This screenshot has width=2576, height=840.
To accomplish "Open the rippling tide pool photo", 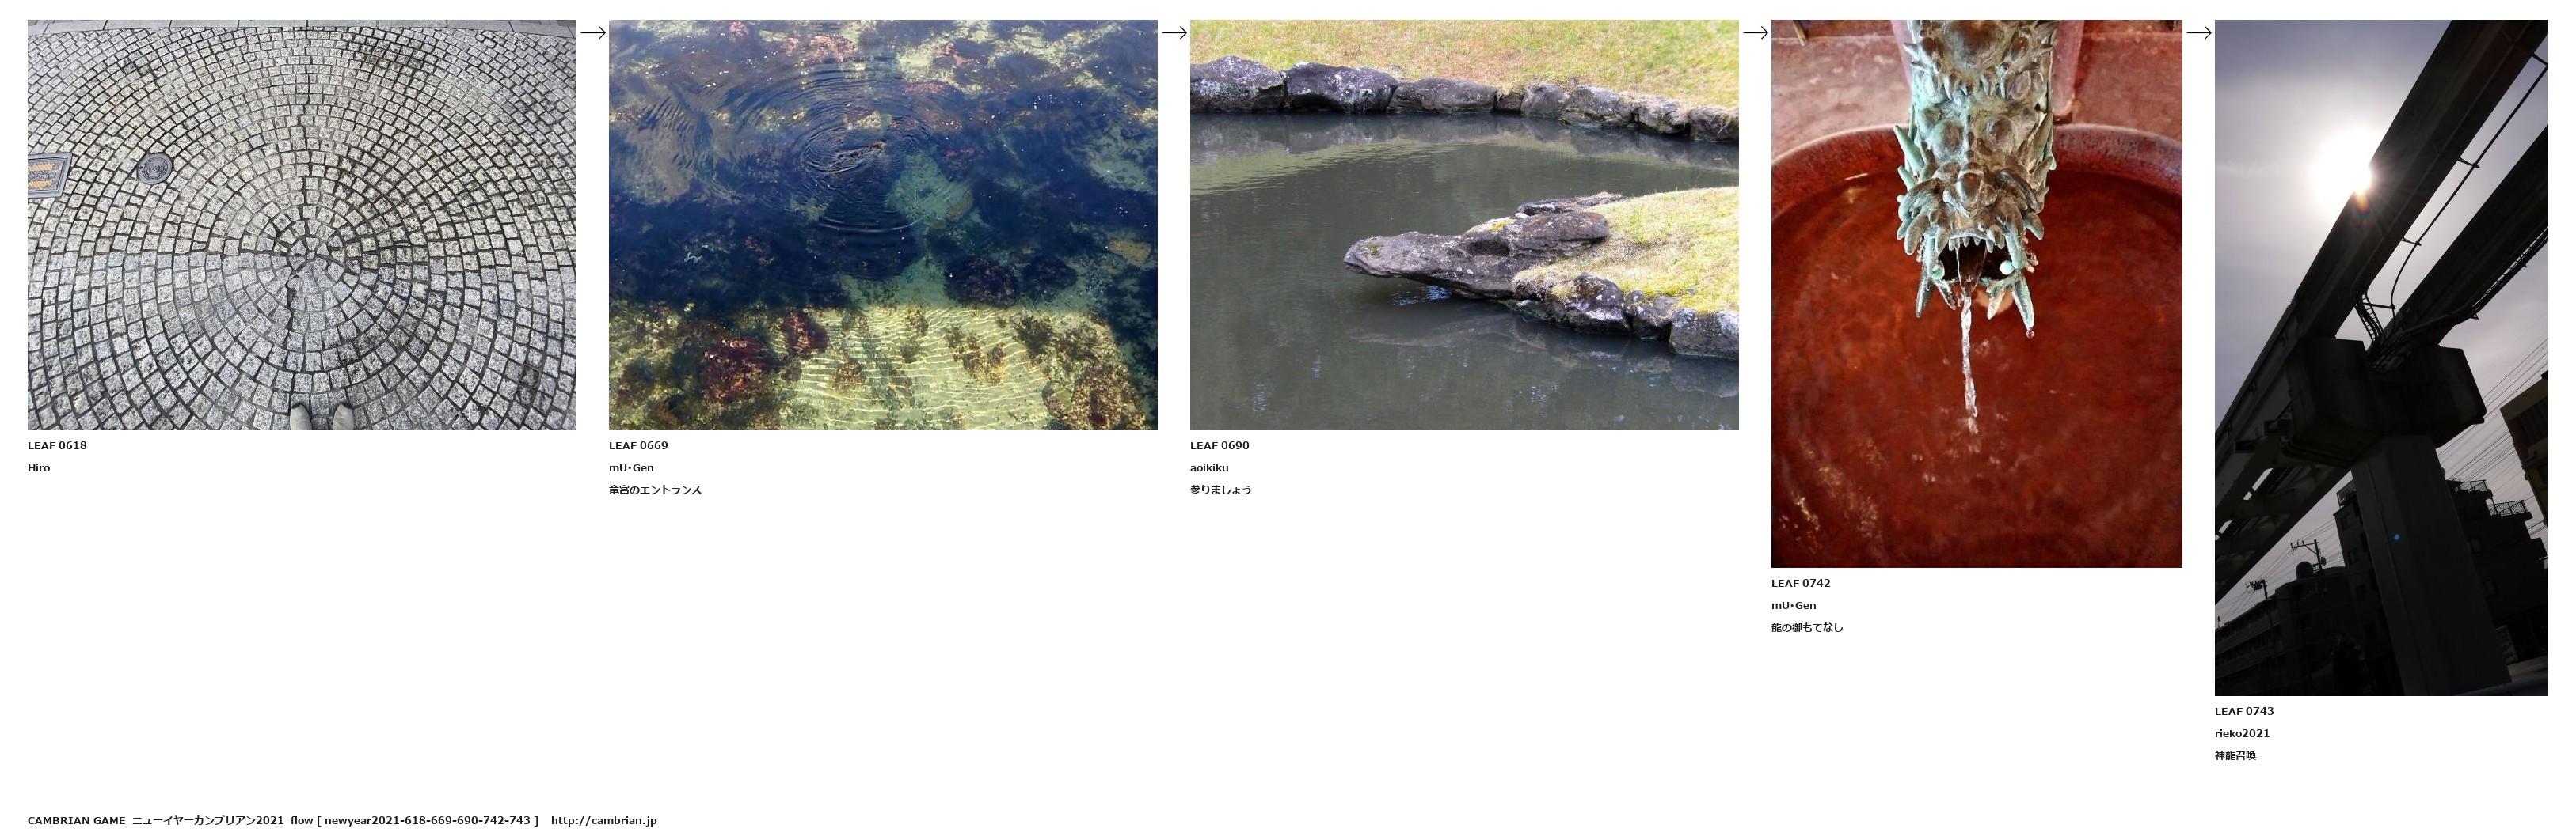I will (883, 225).
